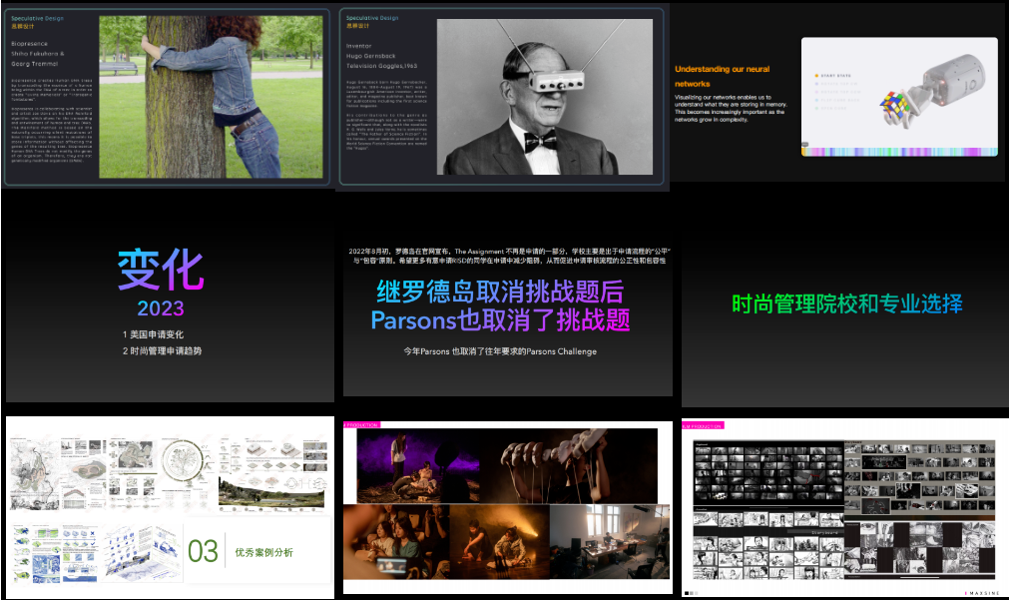
Task: Open the tree-hugging Biopresence slide
Action: click(167, 97)
